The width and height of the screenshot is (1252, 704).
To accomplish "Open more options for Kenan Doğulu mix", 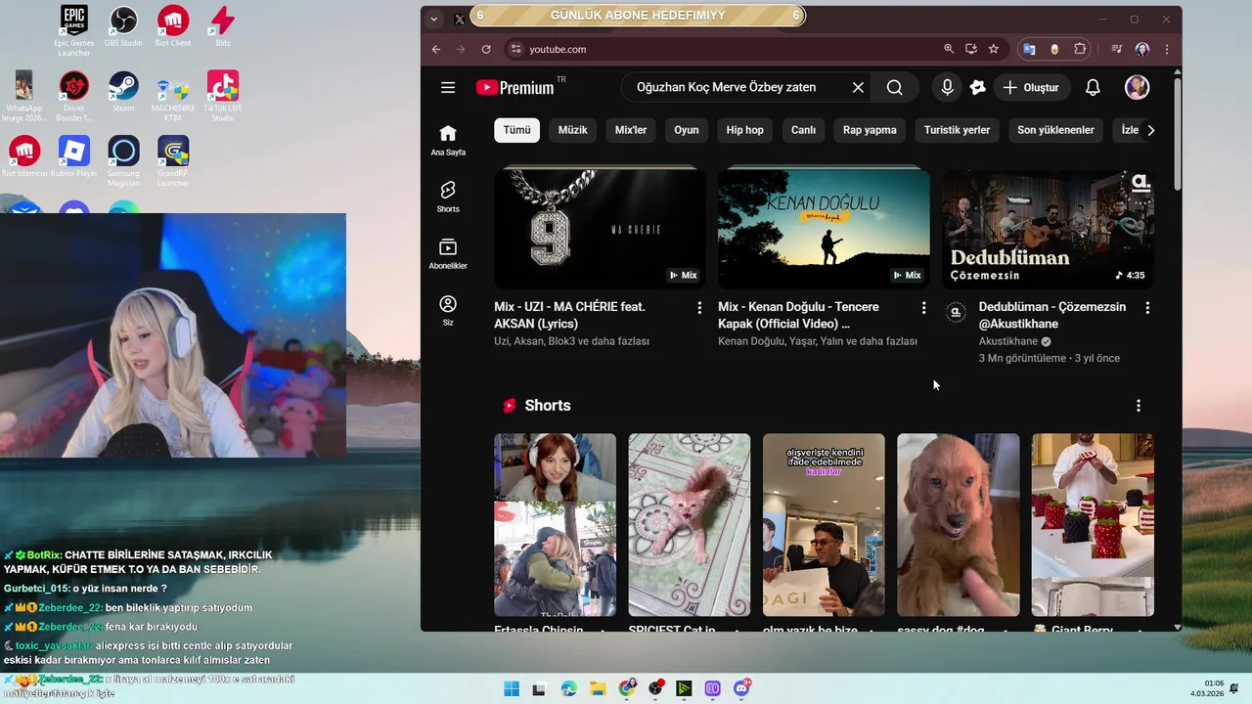I will pos(923,308).
